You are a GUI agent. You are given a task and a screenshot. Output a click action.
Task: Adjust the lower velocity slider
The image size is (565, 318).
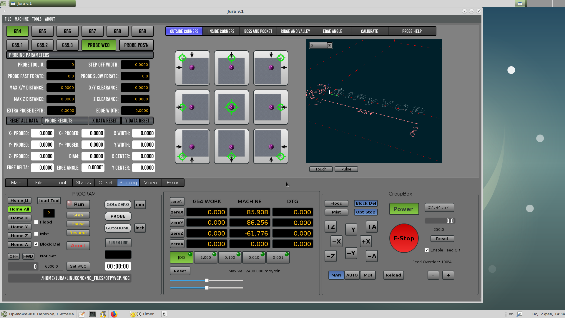point(207,288)
